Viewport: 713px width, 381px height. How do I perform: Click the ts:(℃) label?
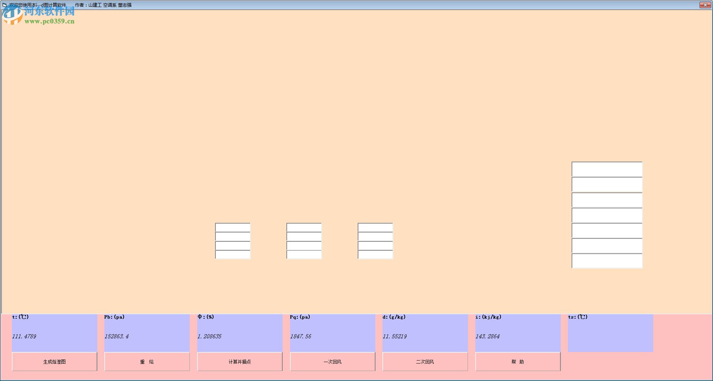(x=578, y=317)
